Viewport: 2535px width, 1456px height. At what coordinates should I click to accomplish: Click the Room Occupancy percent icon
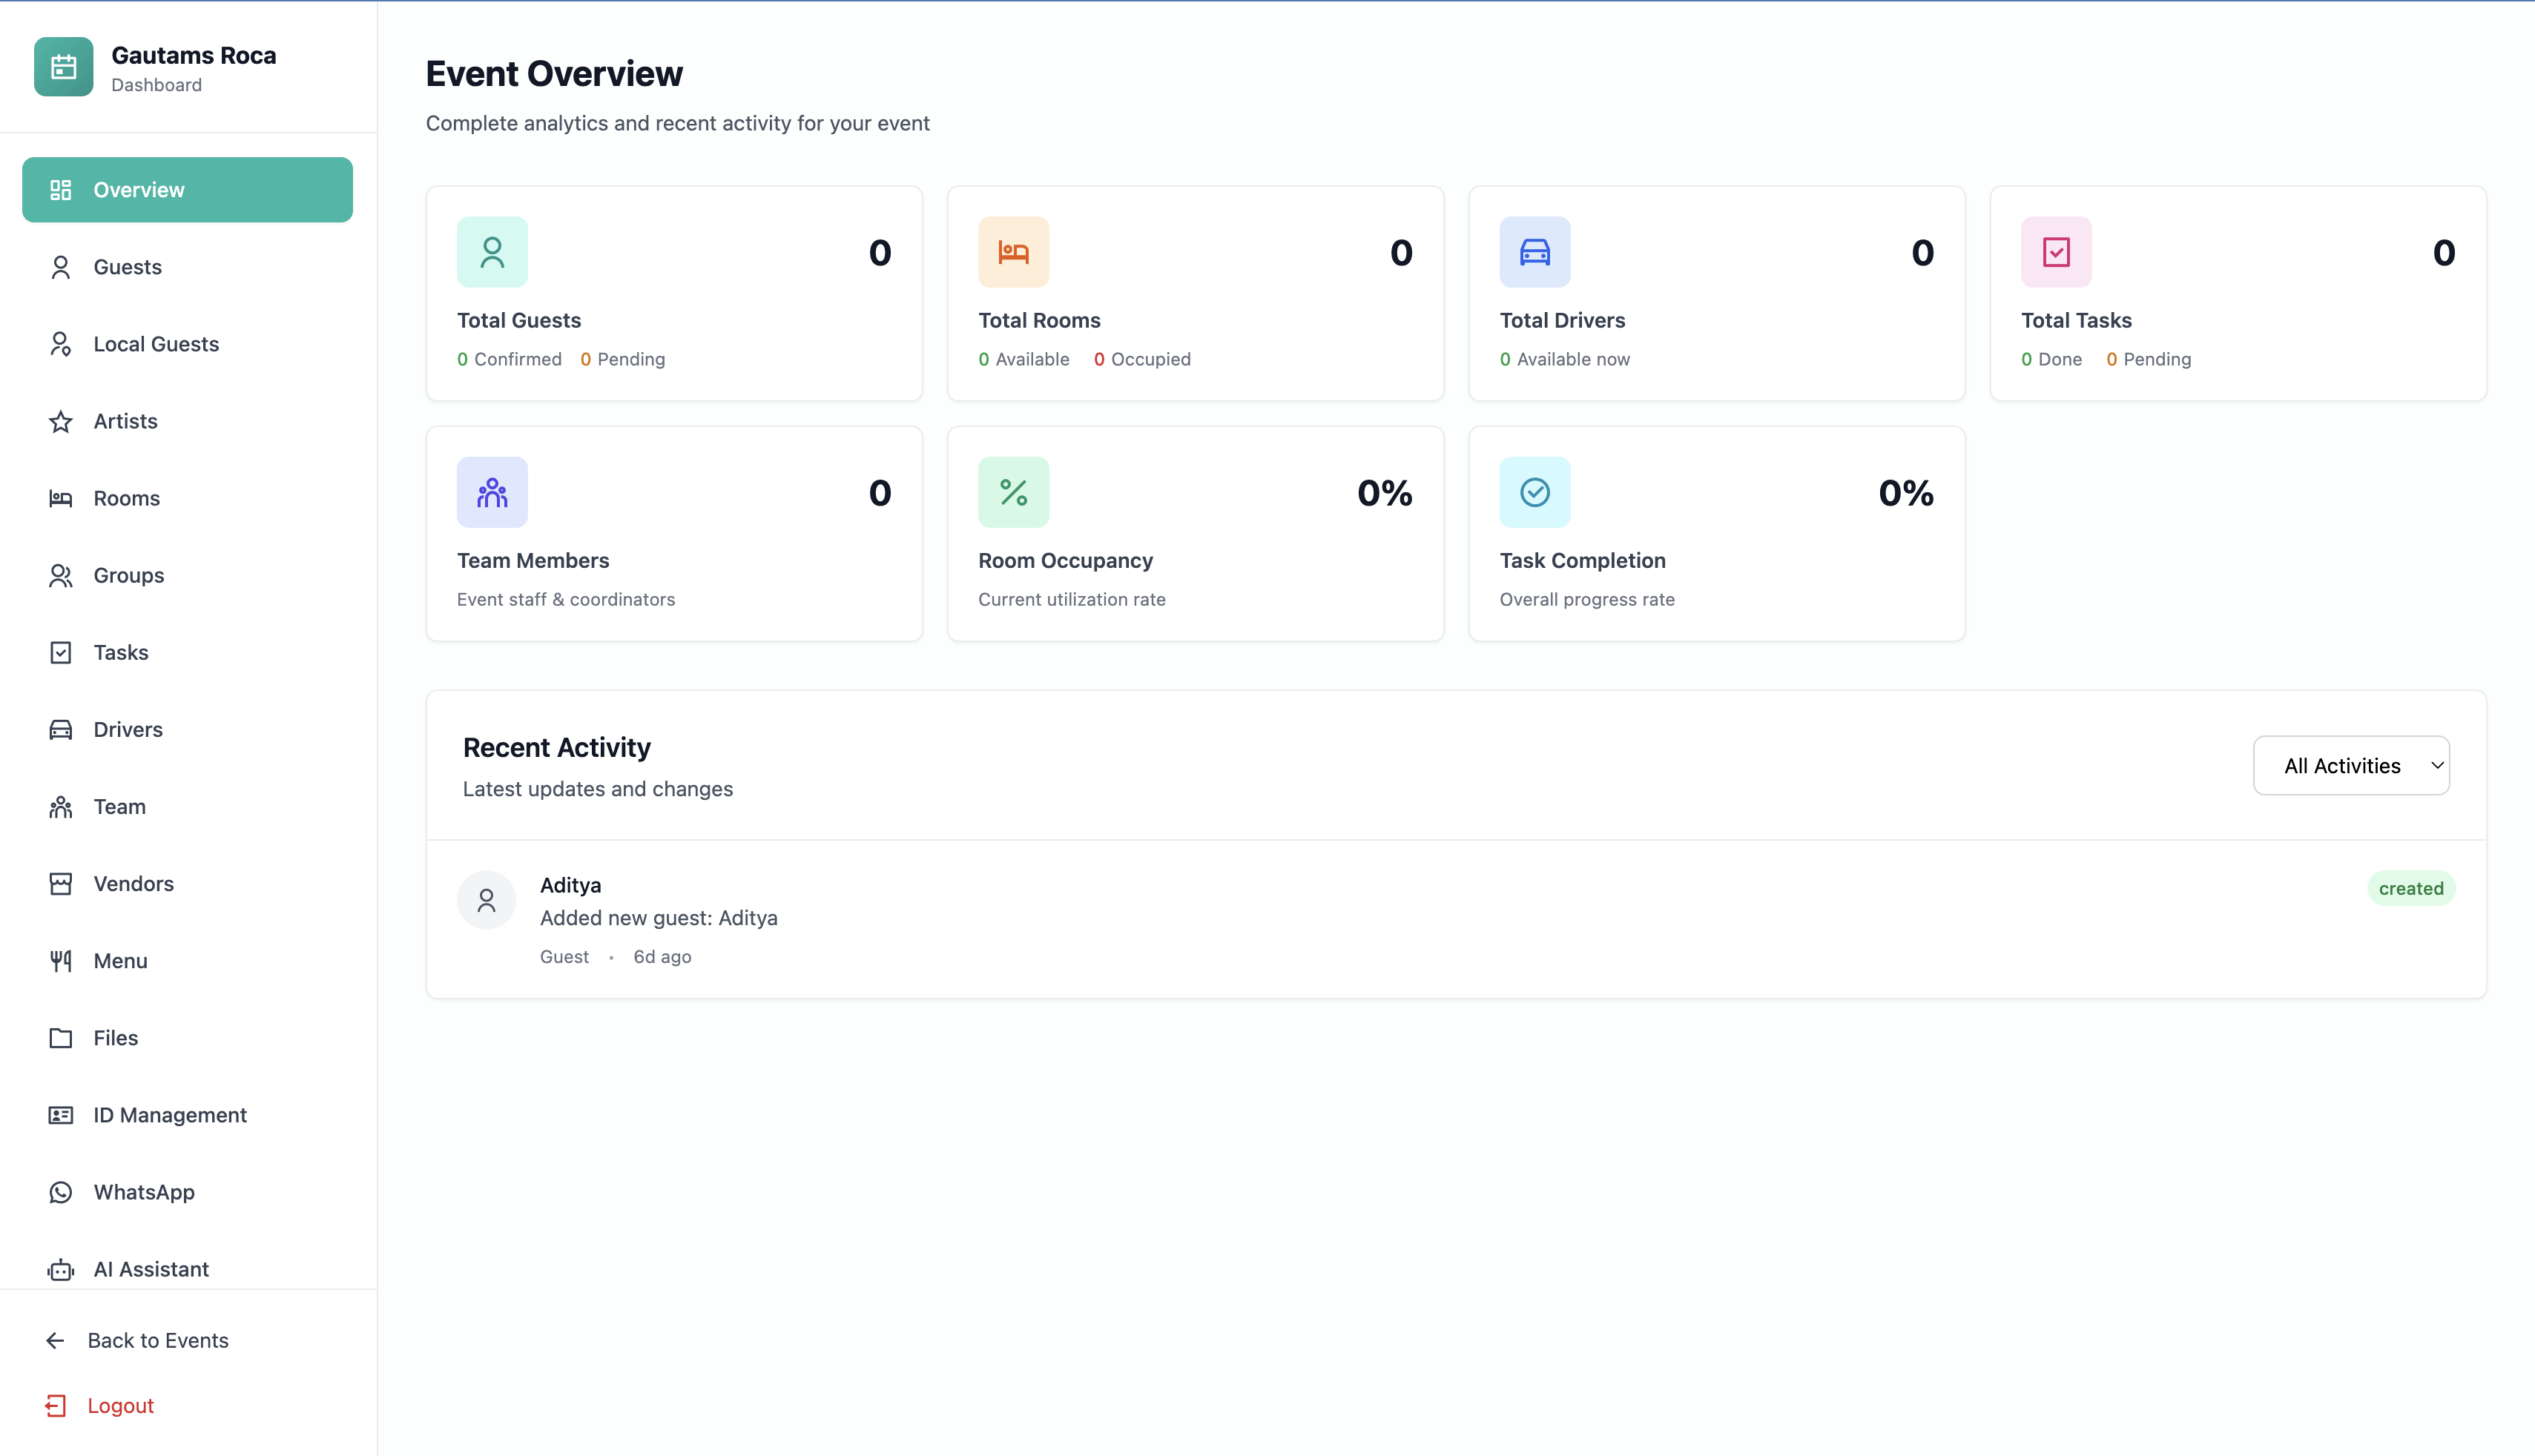click(1013, 492)
